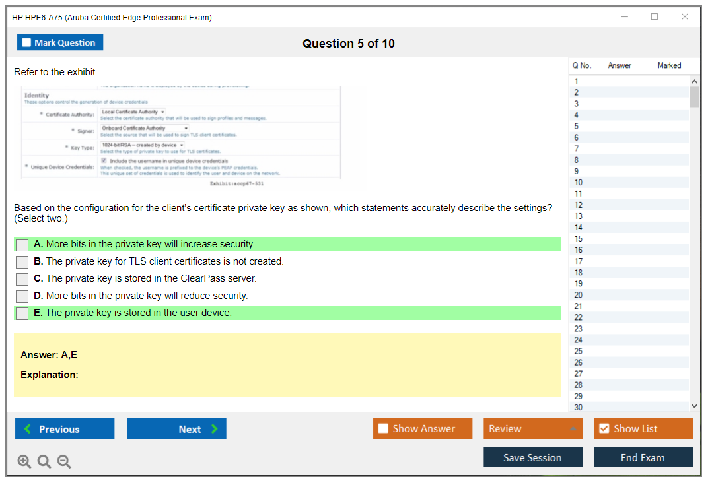
Task: Minimize the exam window
Action: coord(624,17)
